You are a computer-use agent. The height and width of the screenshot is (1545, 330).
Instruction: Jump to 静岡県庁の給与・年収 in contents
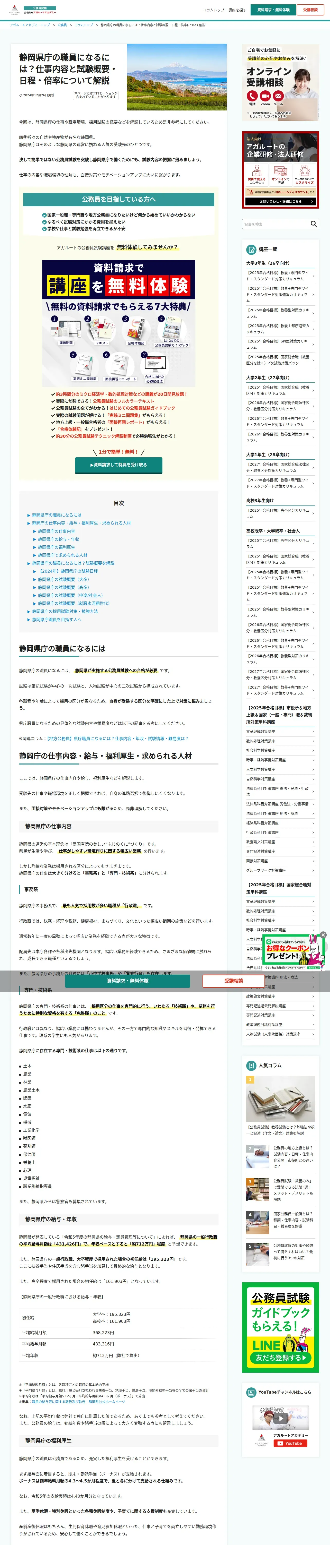tap(59, 539)
